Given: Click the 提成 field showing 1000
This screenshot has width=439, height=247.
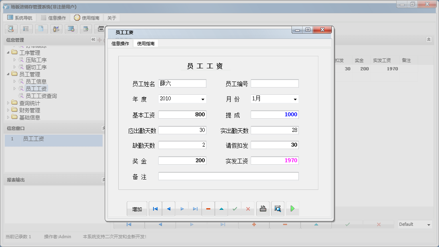Looking at the screenshot, I should click(275, 114).
